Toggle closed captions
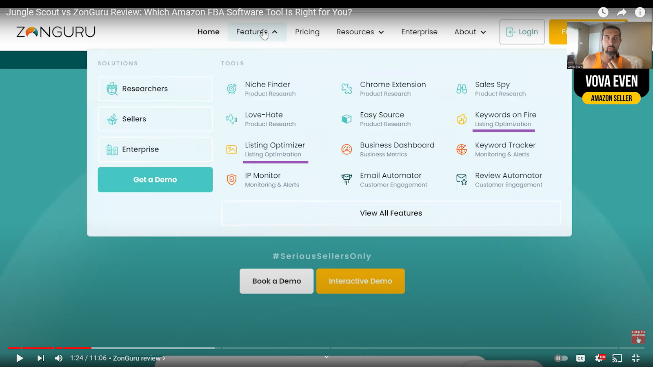 (x=580, y=358)
